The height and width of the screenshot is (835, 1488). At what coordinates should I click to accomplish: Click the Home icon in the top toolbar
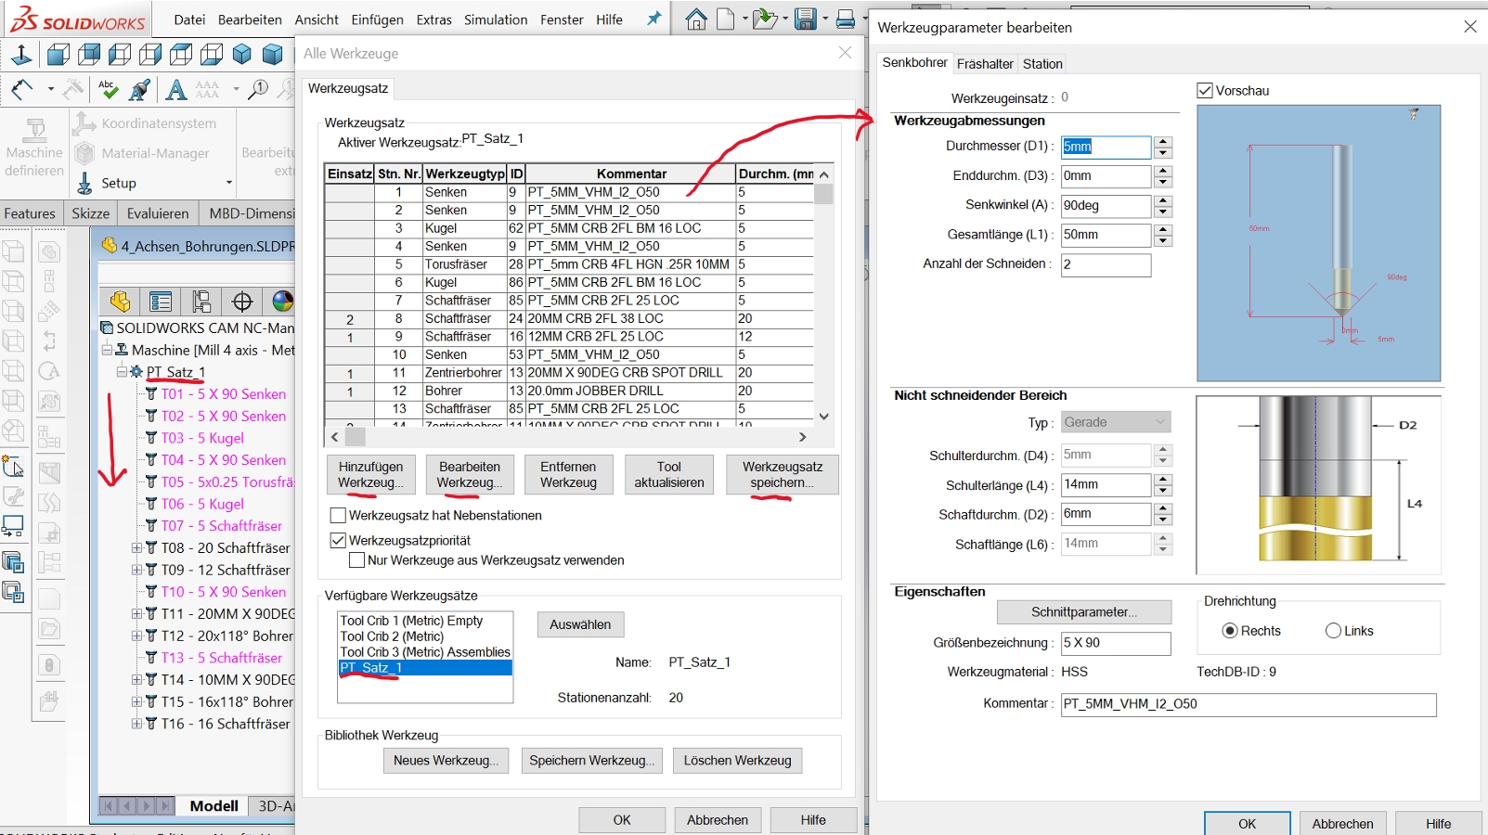[696, 19]
